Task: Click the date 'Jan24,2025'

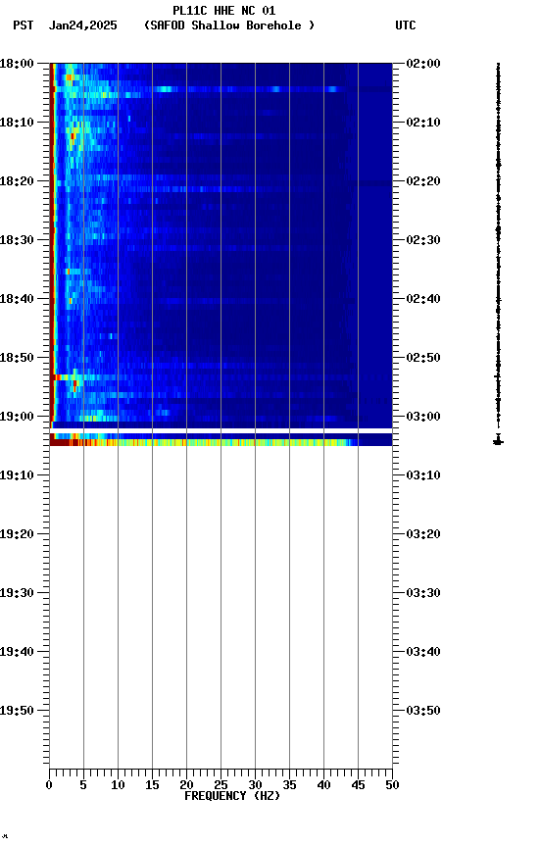Action: click(82, 25)
